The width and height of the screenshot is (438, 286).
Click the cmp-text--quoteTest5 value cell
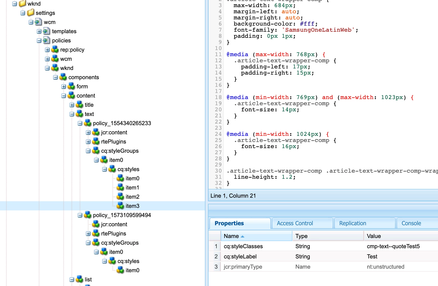401,246
